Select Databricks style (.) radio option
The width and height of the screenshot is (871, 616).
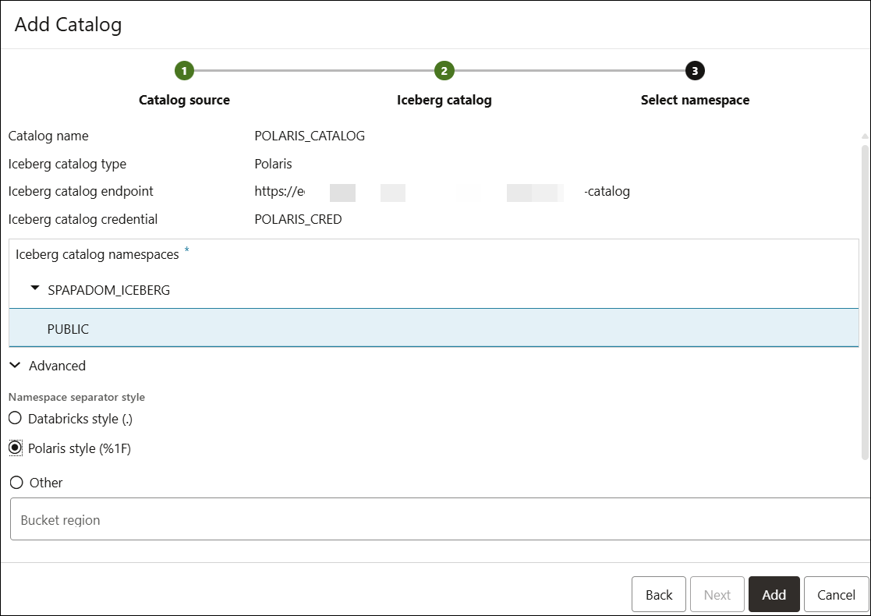coord(15,418)
